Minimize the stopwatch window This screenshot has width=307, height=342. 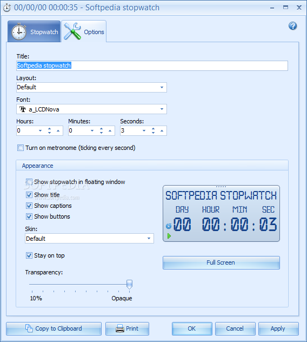click(272, 8)
